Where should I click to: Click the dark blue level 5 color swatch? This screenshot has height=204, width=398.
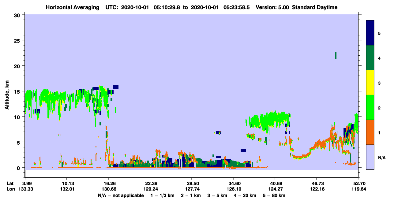(370, 33)
